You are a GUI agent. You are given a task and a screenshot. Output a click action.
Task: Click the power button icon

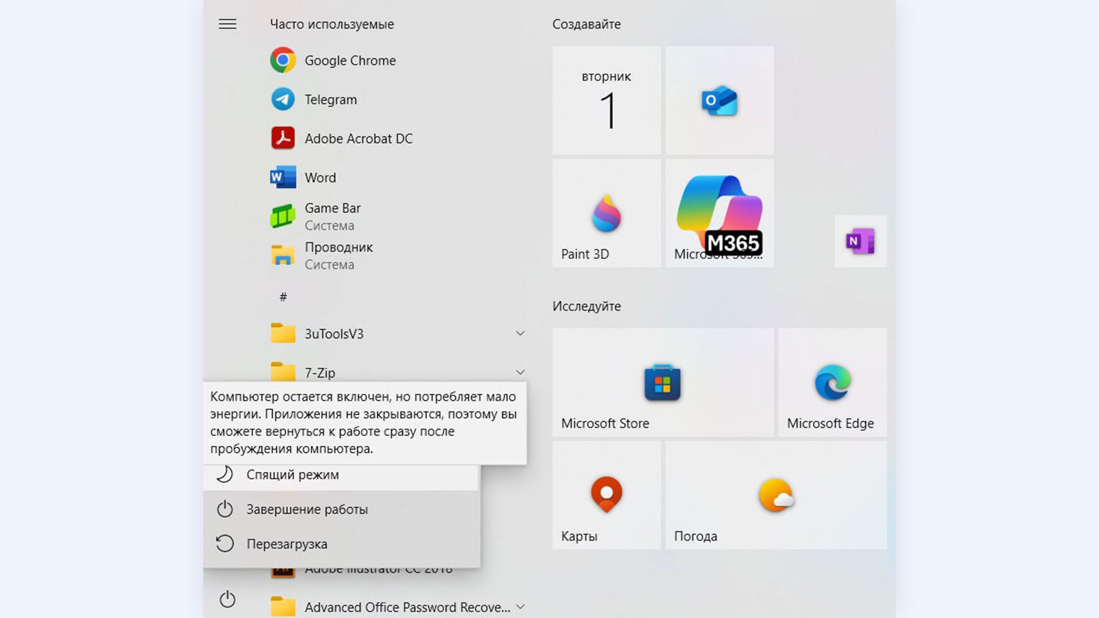click(227, 599)
